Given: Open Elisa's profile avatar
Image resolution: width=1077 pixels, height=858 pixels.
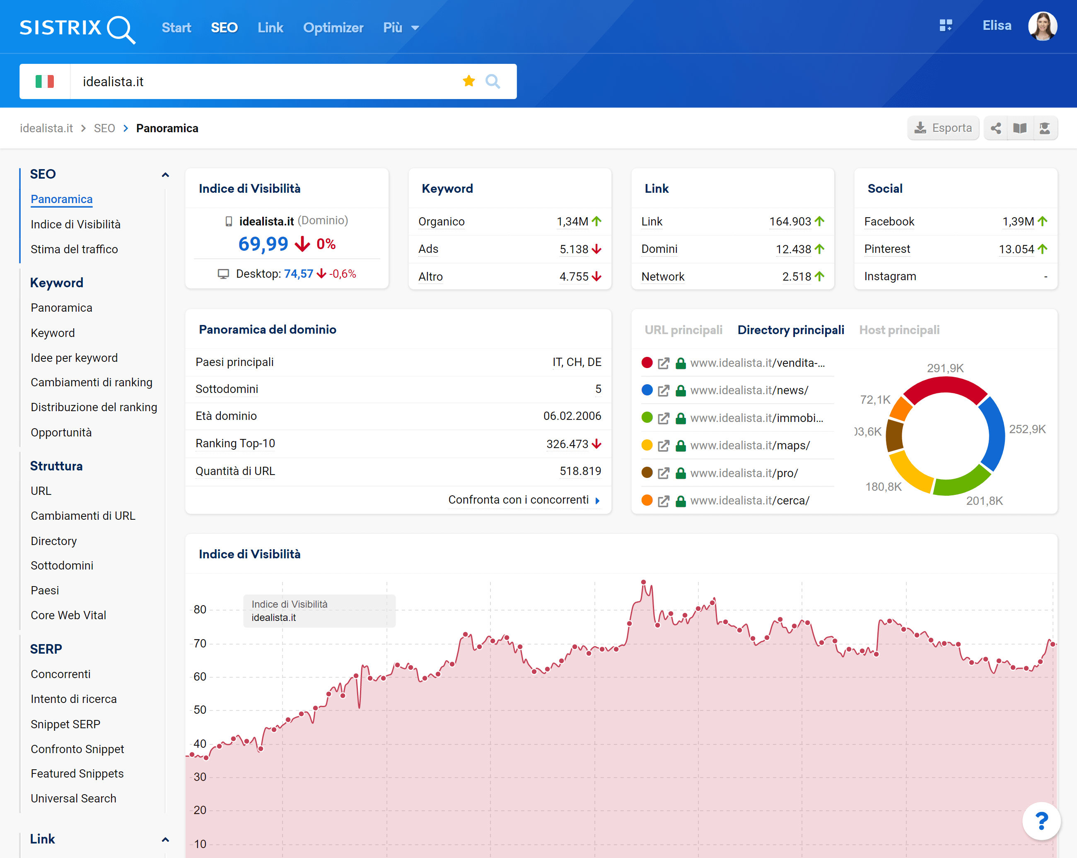Looking at the screenshot, I should [x=1043, y=26].
